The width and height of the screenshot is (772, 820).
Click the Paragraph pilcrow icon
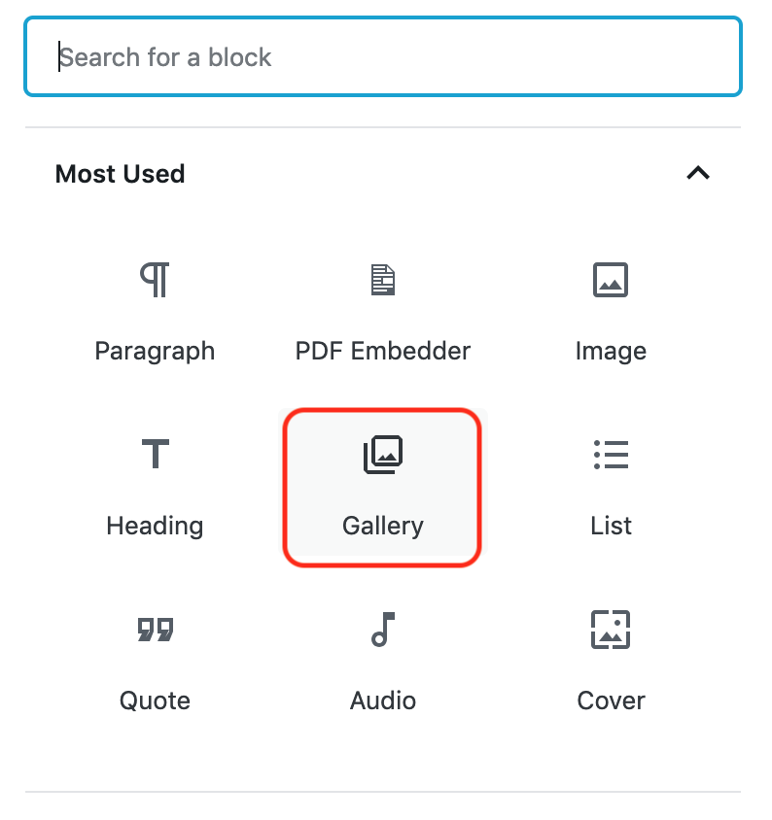point(155,280)
